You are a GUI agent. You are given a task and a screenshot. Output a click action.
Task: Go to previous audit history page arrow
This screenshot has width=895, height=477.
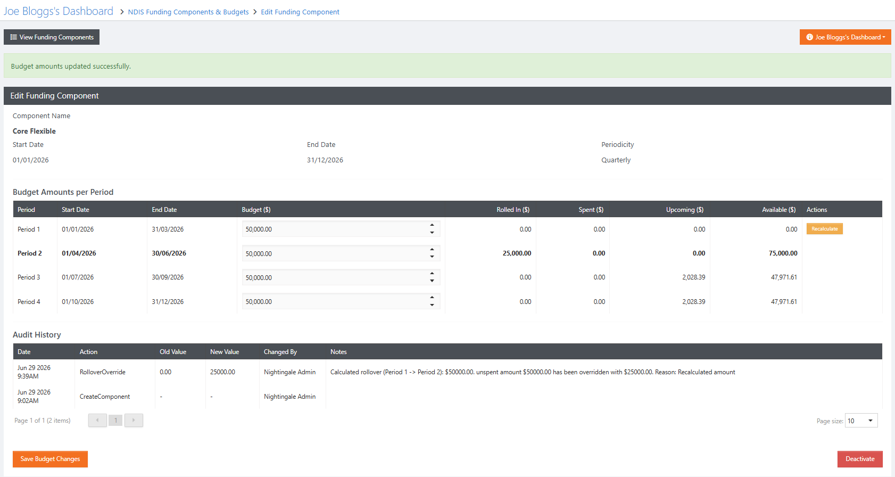coord(97,421)
